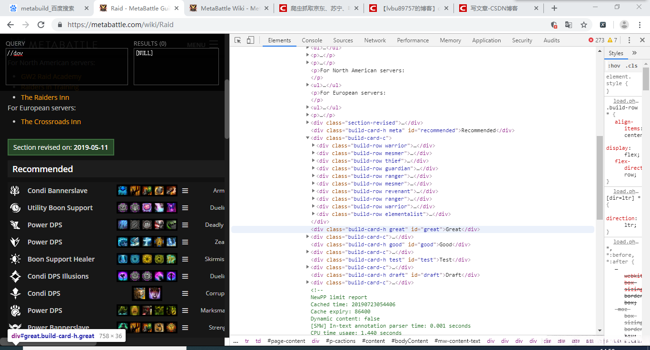
Task: Open hamburger menu on Condi Bannerslave row
Action: [x=185, y=191]
